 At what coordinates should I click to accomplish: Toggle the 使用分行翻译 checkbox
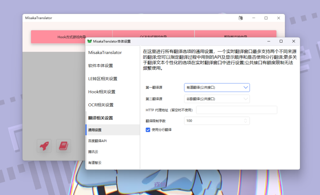click(x=148, y=130)
